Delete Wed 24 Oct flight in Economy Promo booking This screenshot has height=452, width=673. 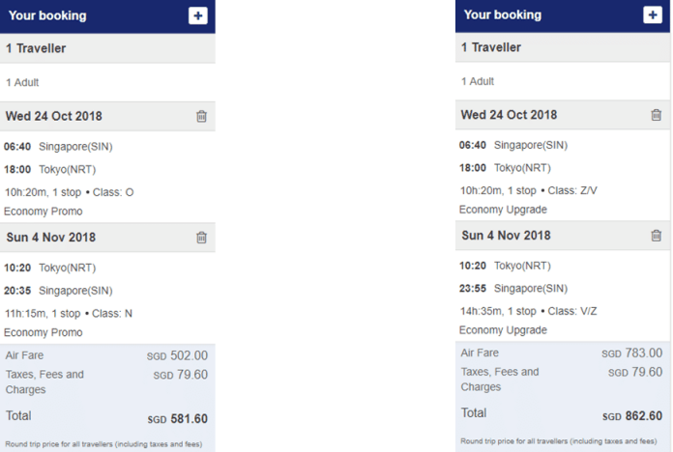pos(201,116)
